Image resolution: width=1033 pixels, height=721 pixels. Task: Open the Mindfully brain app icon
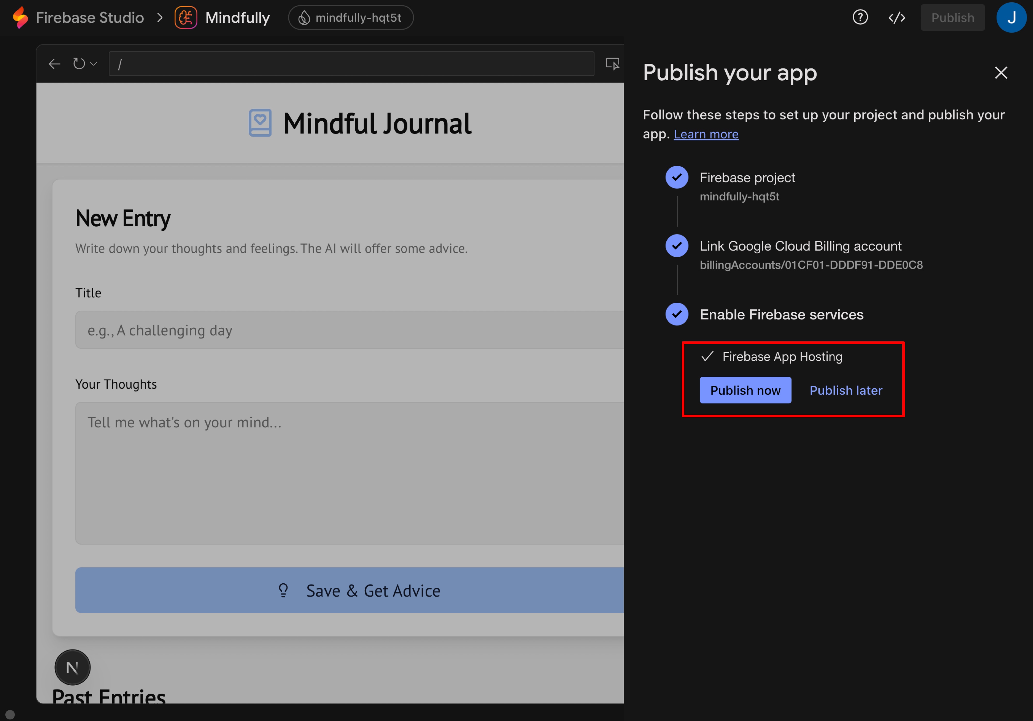coord(186,17)
